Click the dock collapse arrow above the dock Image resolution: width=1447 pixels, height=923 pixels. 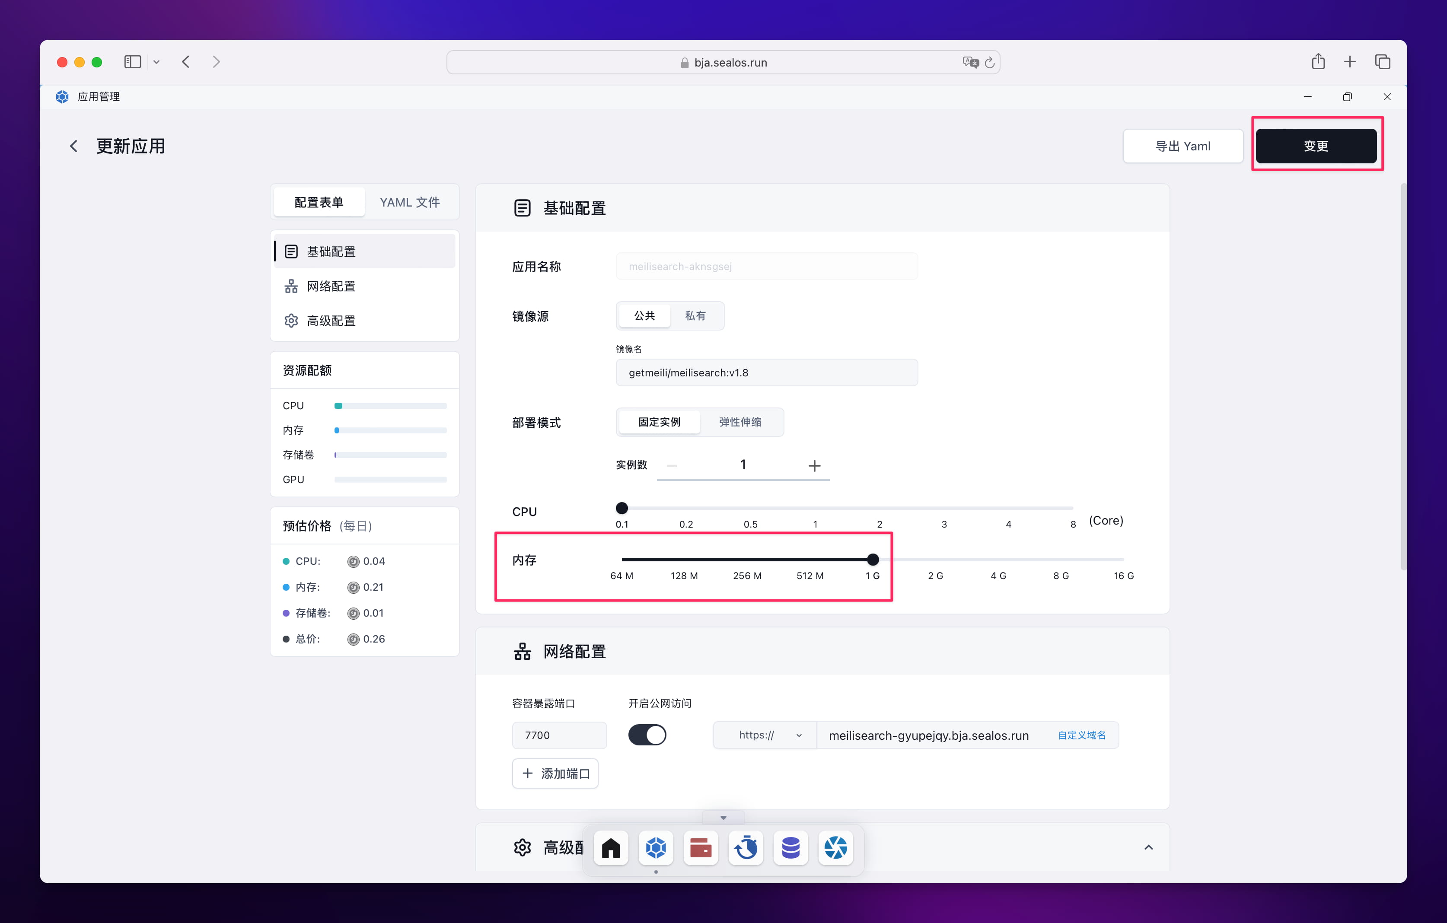[723, 817]
